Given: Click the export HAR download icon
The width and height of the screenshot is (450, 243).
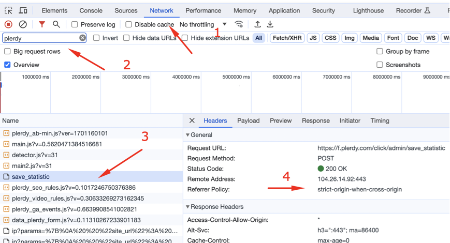Looking at the screenshot, I should (x=270, y=24).
